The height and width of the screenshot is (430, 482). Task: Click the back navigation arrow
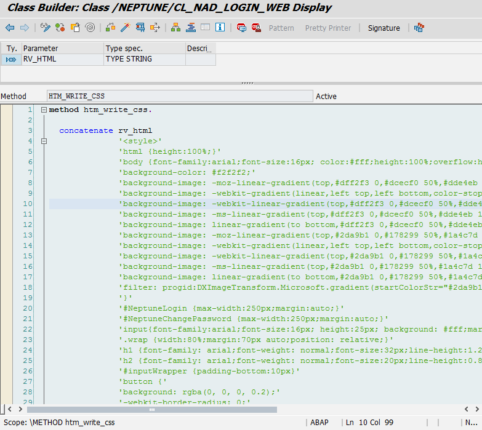(x=10, y=28)
